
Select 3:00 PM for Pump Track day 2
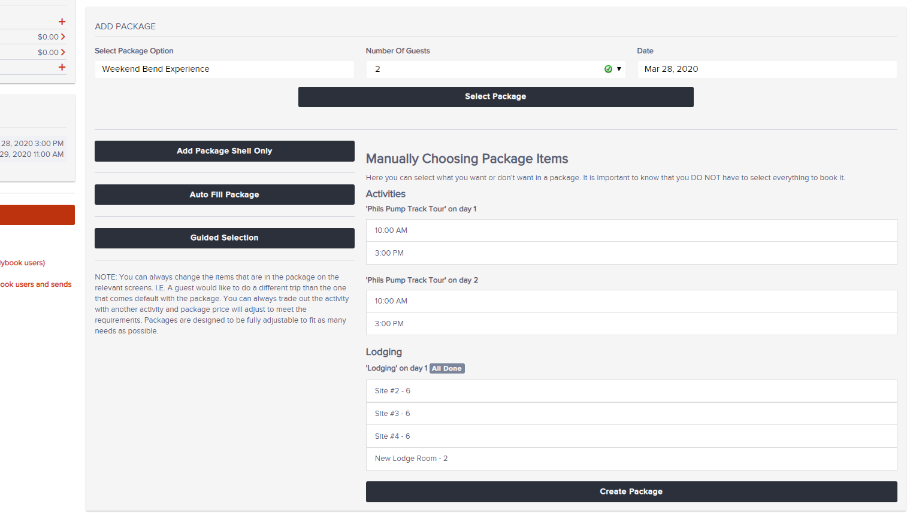pyautogui.click(x=631, y=324)
